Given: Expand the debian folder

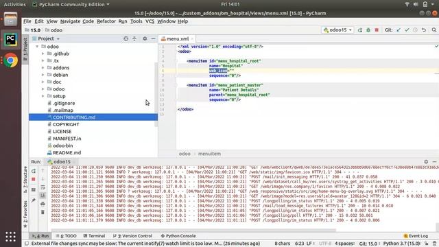Looking at the screenshot, I should (43, 75).
